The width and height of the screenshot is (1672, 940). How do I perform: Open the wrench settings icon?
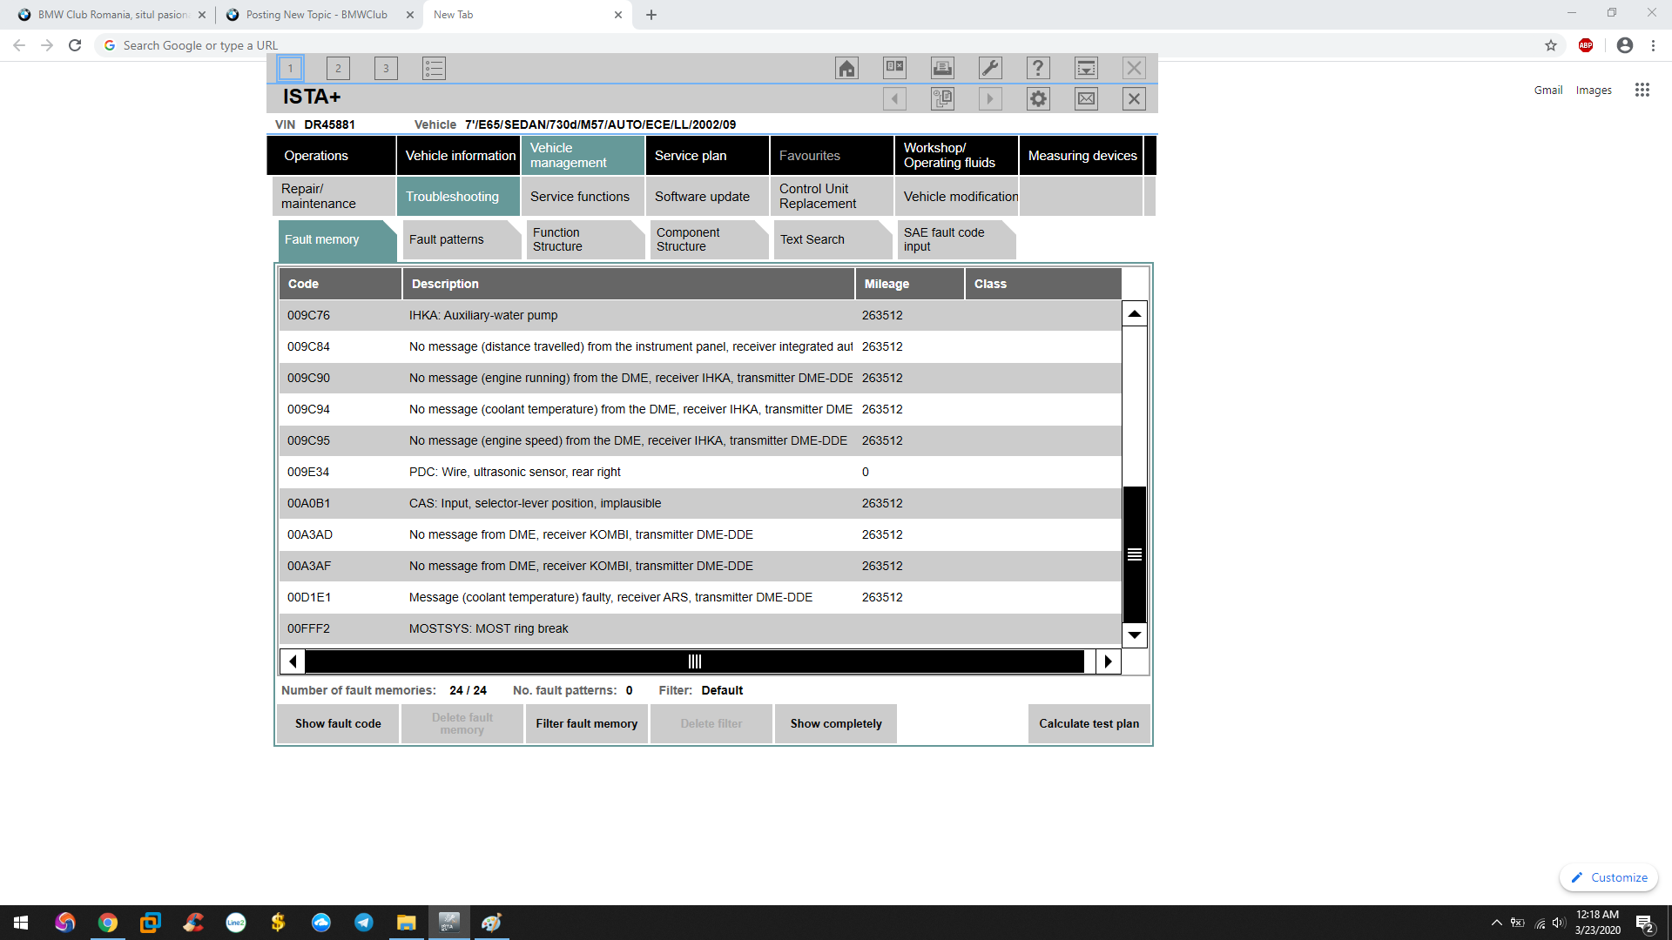click(x=990, y=68)
